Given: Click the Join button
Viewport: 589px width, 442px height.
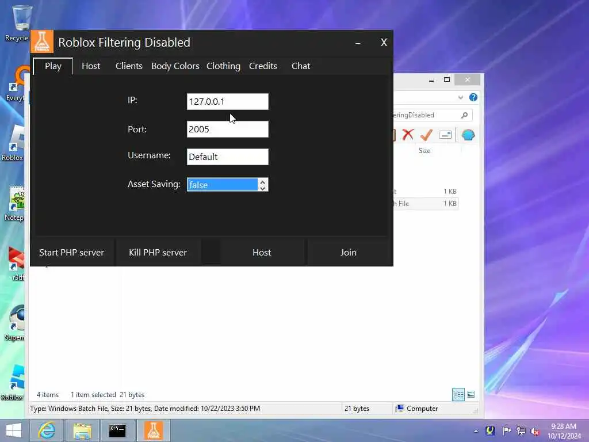Looking at the screenshot, I should [348, 253].
